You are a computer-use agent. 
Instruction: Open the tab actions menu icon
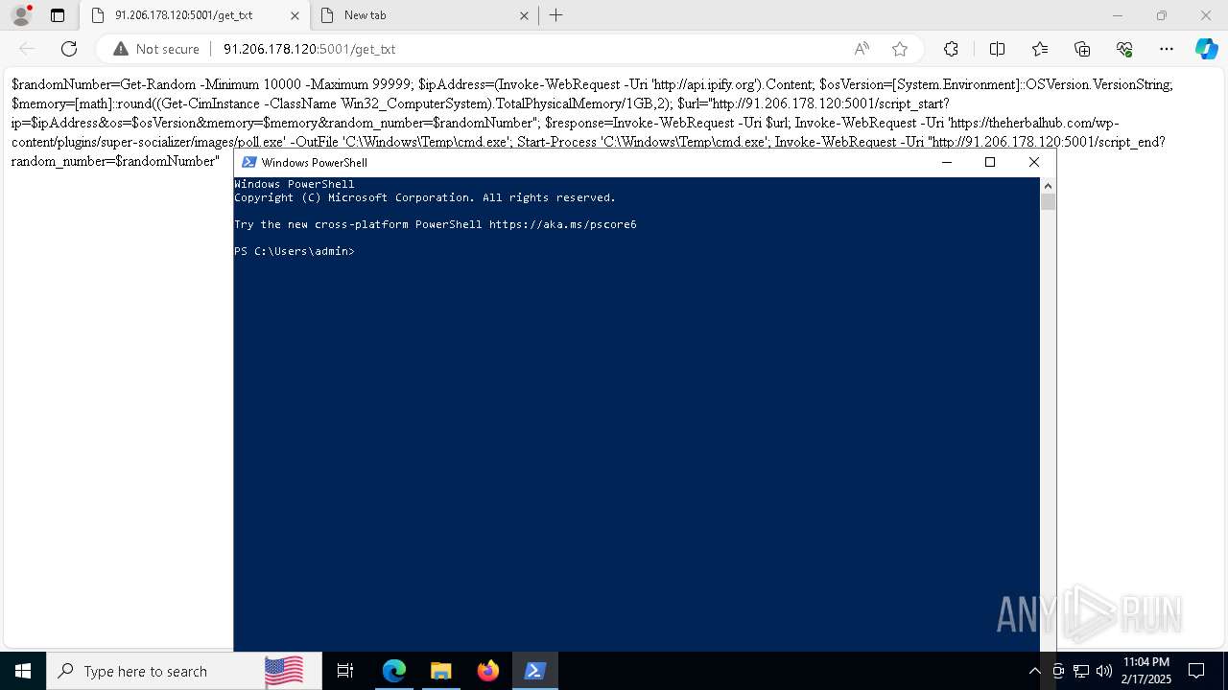point(58,15)
